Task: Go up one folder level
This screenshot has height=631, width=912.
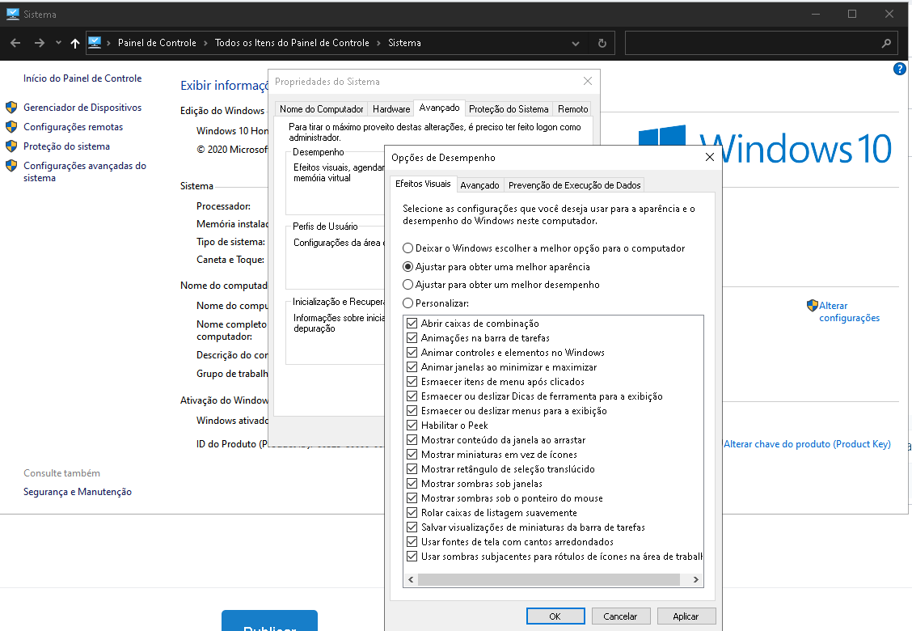Action: click(75, 43)
